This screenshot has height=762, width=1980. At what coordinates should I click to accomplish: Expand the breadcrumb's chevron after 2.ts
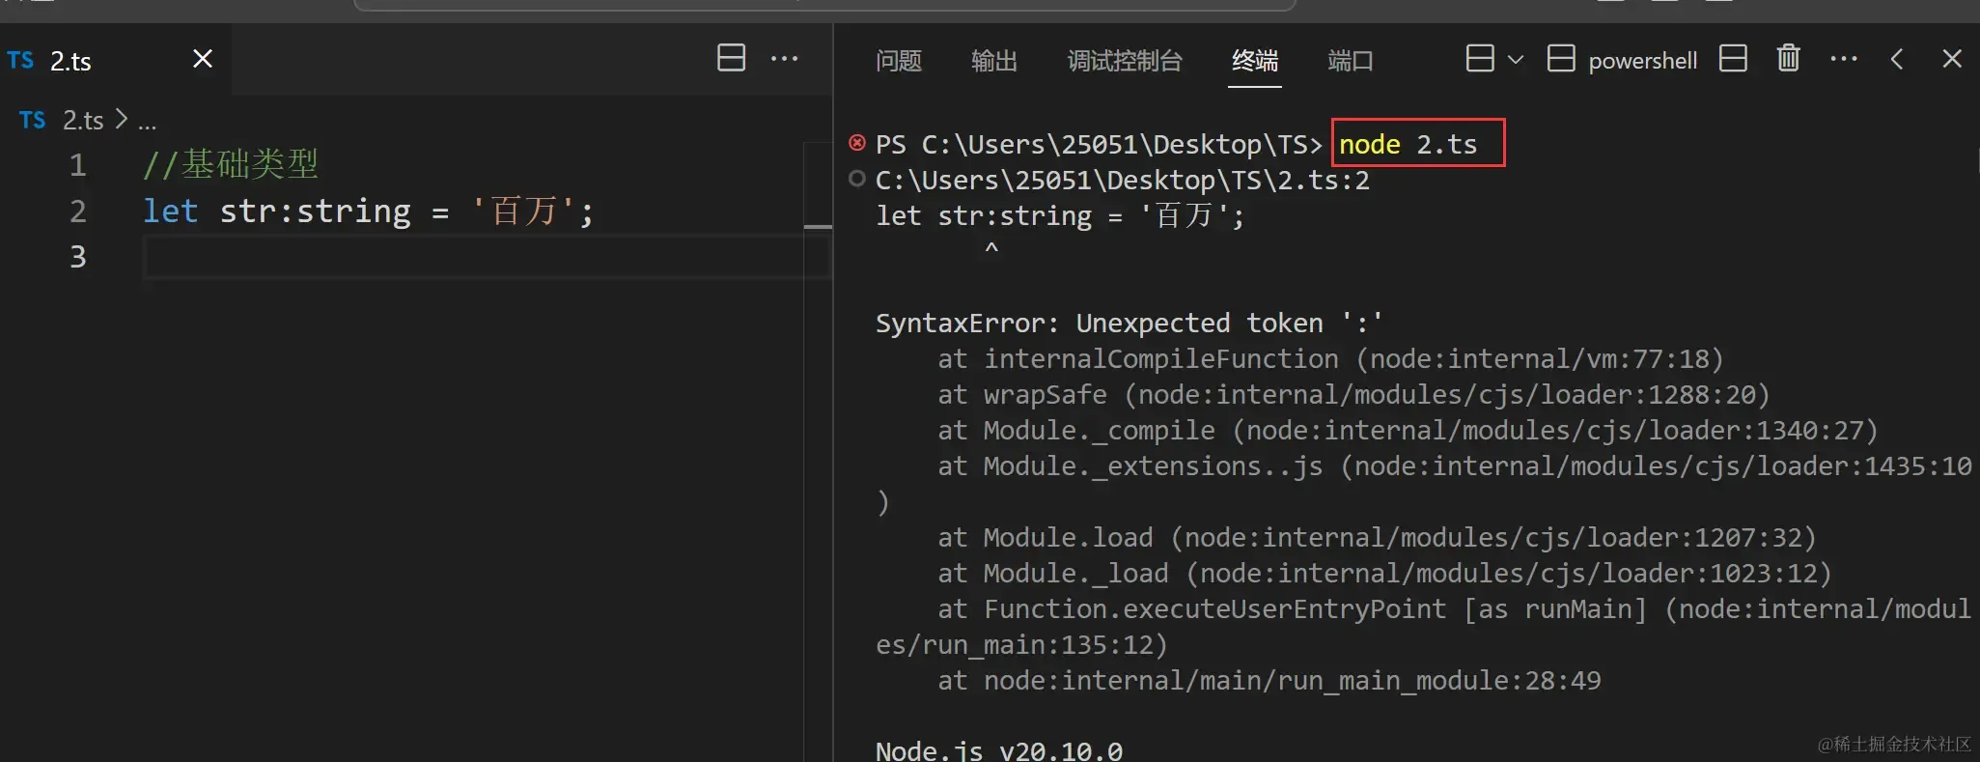pos(122,119)
